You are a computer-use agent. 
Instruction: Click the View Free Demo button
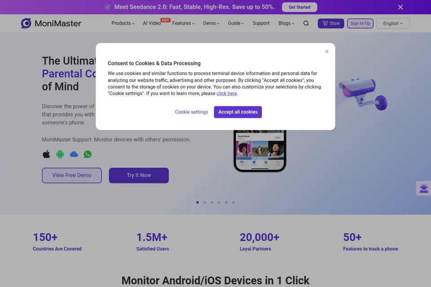(72, 175)
